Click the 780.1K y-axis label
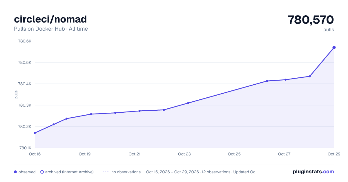Screen dimensions: 348x182 (25, 148)
